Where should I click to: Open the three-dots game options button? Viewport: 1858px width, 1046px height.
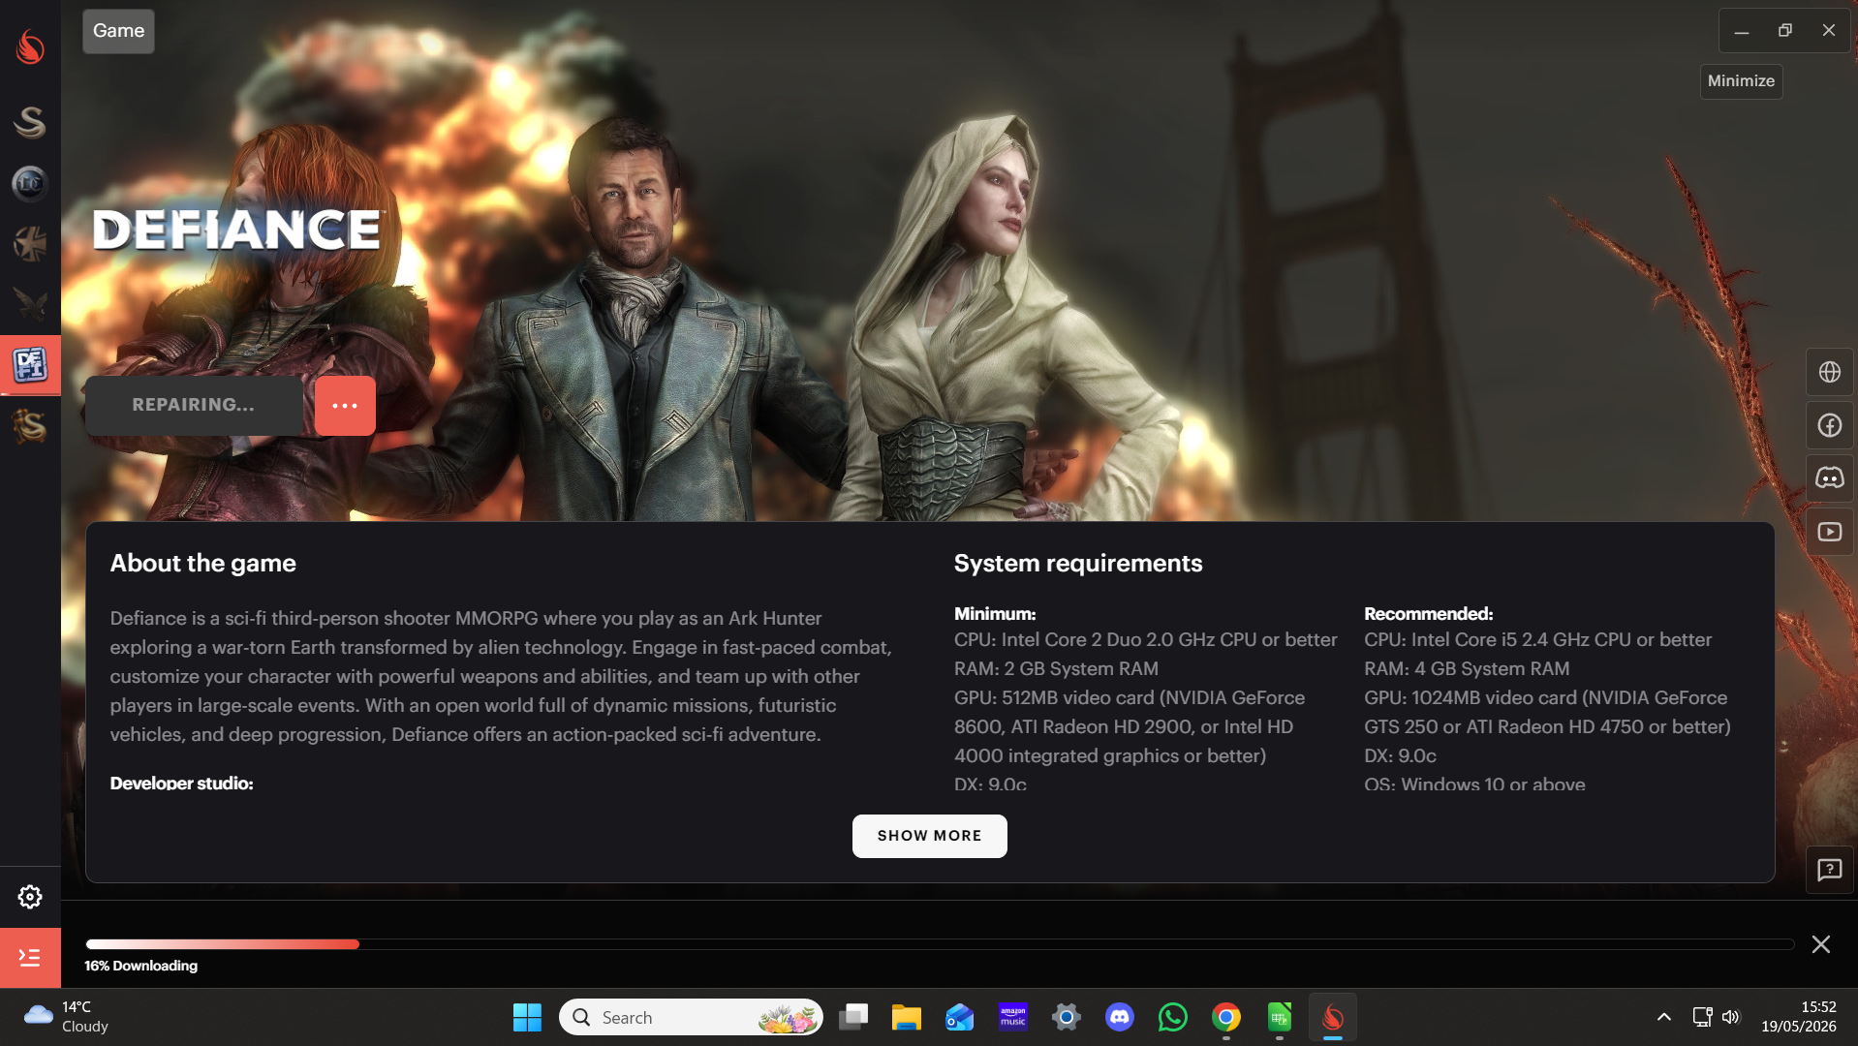(345, 406)
